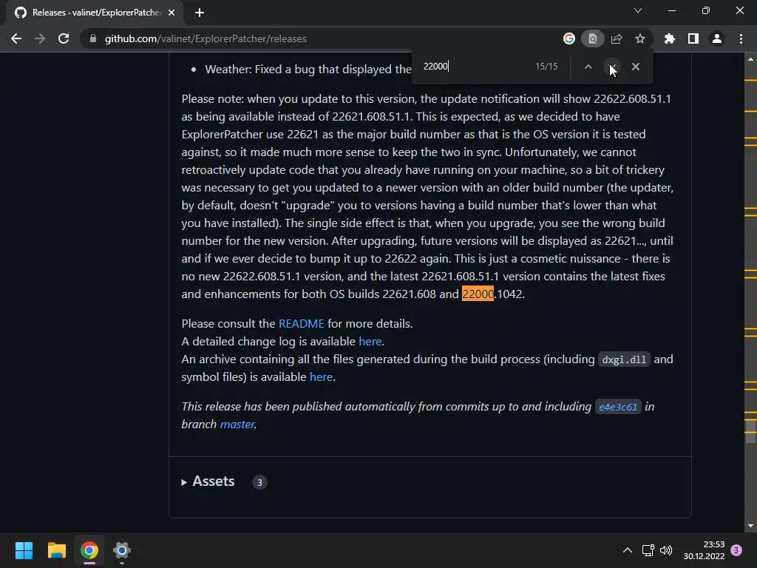Expand the Assets section
This screenshot has height=568, width=757.
(x=208, y=481)
